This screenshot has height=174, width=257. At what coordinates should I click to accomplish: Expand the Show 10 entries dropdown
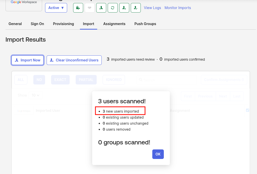[36, 95]
